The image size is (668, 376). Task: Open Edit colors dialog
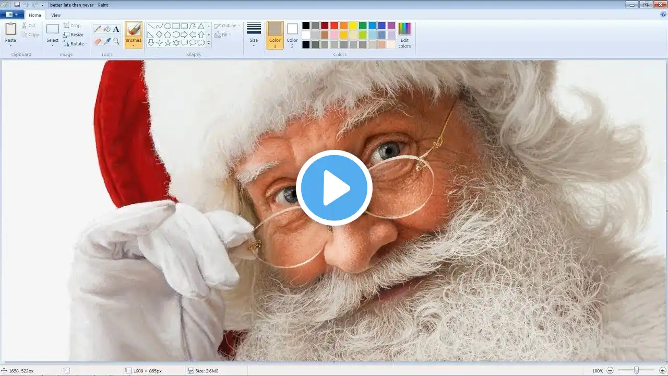[x=404, y=35]
